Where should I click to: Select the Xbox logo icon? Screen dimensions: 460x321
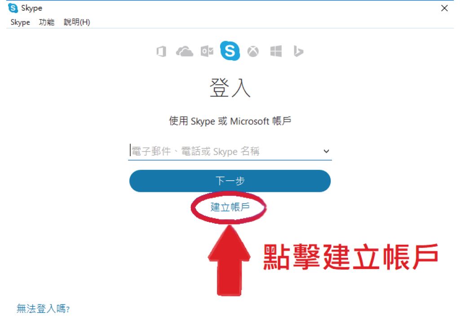[x=253, y=52]
